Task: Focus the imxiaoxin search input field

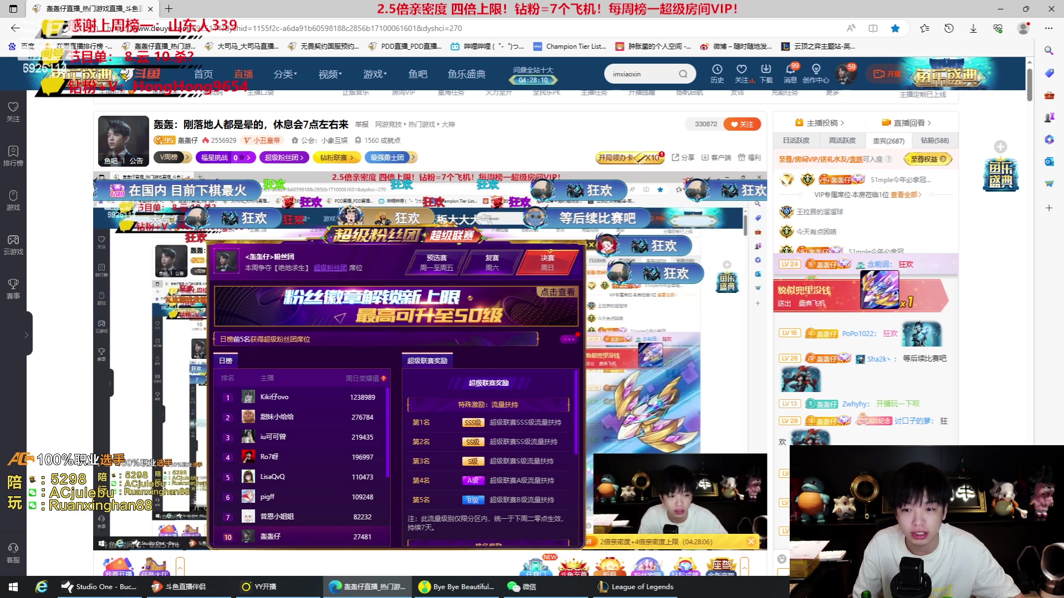Action: tap(642, 74)
